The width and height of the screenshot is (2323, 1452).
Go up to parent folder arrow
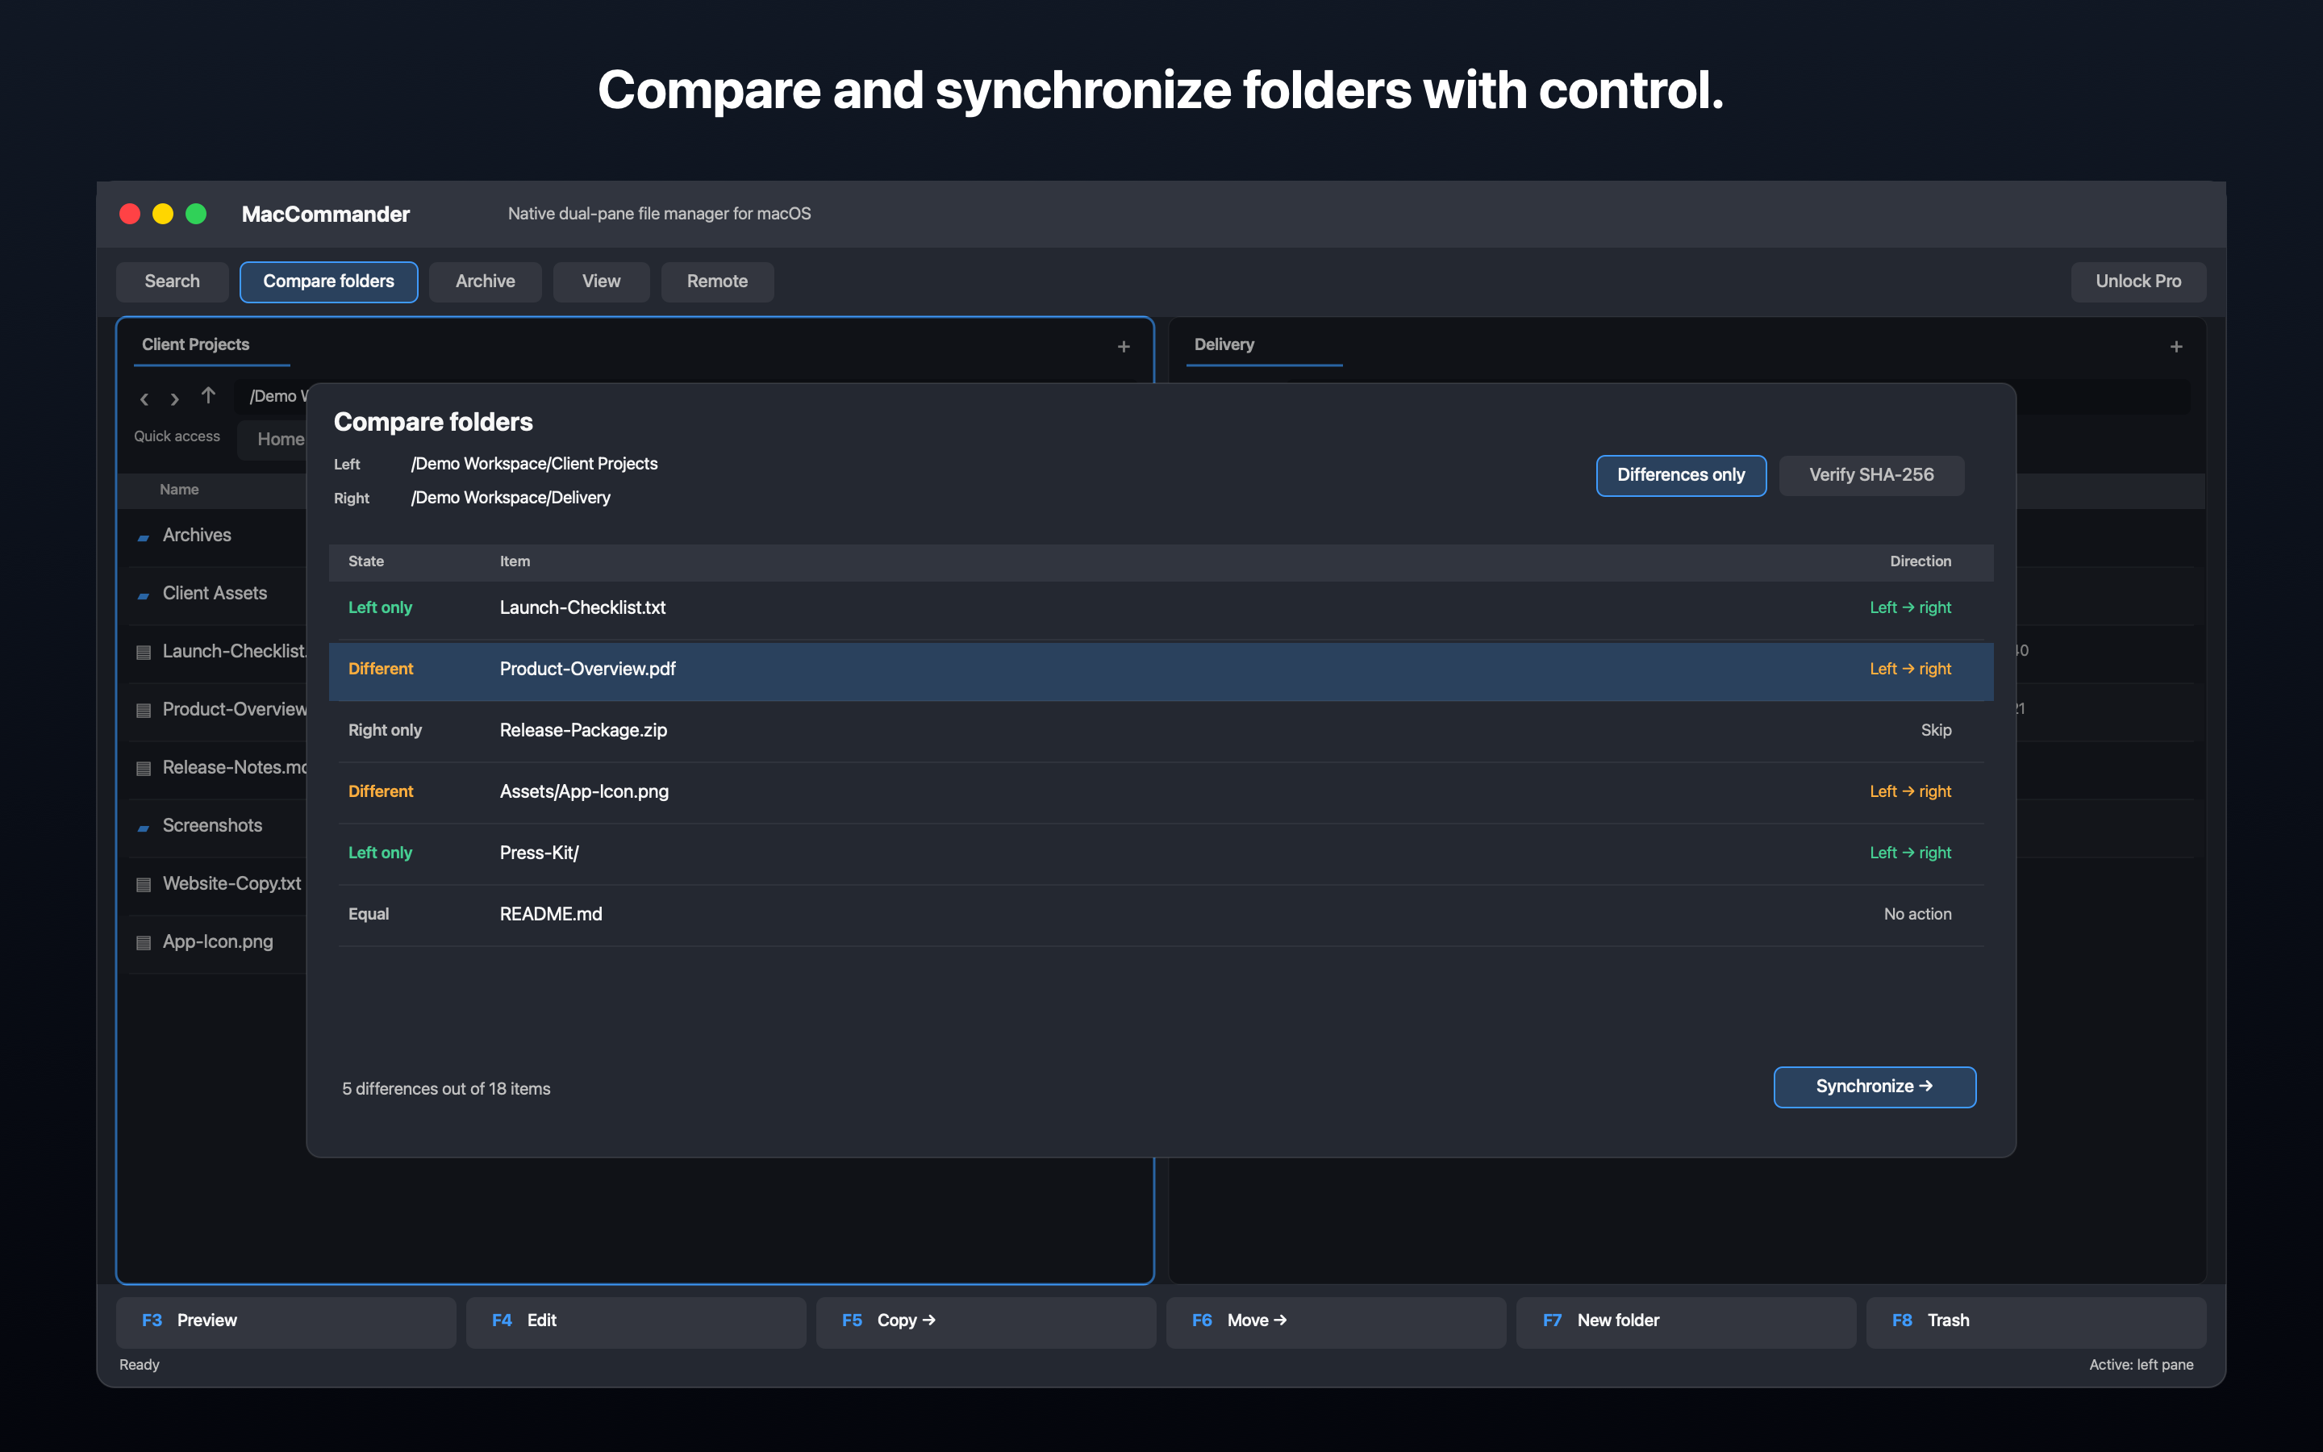click(208, 395)
